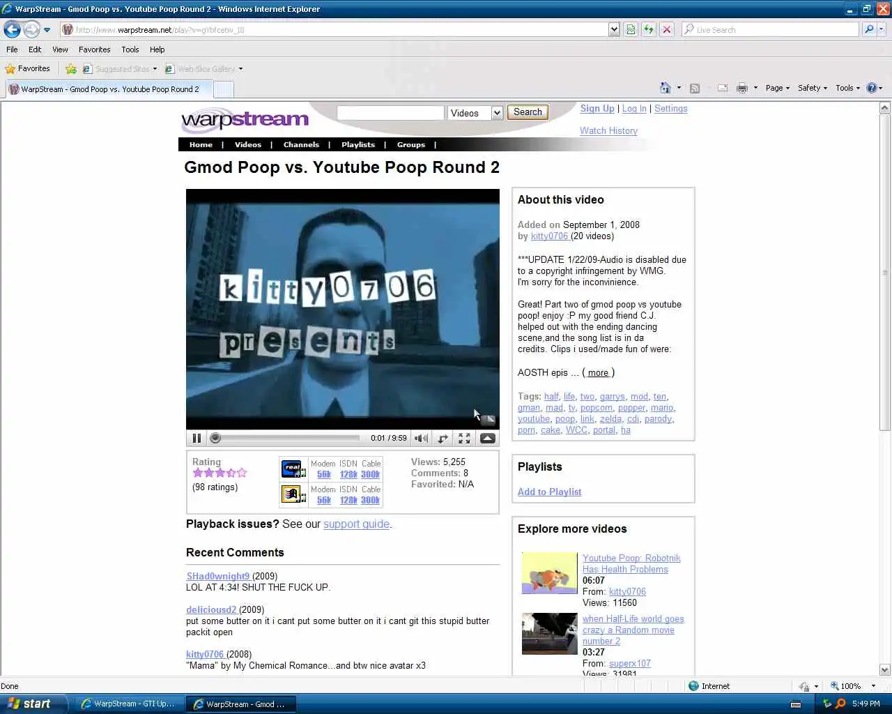This screenshot has height=714, width=892.
Task: Select Windows Media 56k modem stream
Action: pos(324,501)
